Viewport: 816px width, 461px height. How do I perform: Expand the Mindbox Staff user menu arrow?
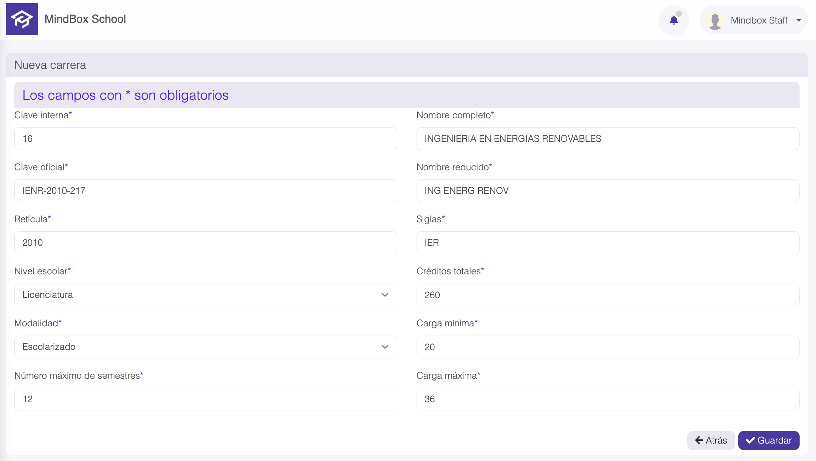click(x=799, y=20)
